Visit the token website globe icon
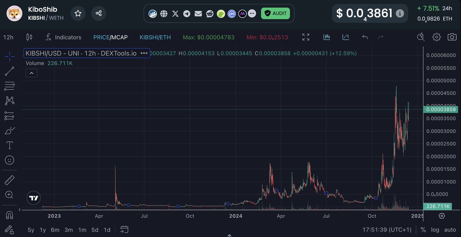 pos(164,14)
